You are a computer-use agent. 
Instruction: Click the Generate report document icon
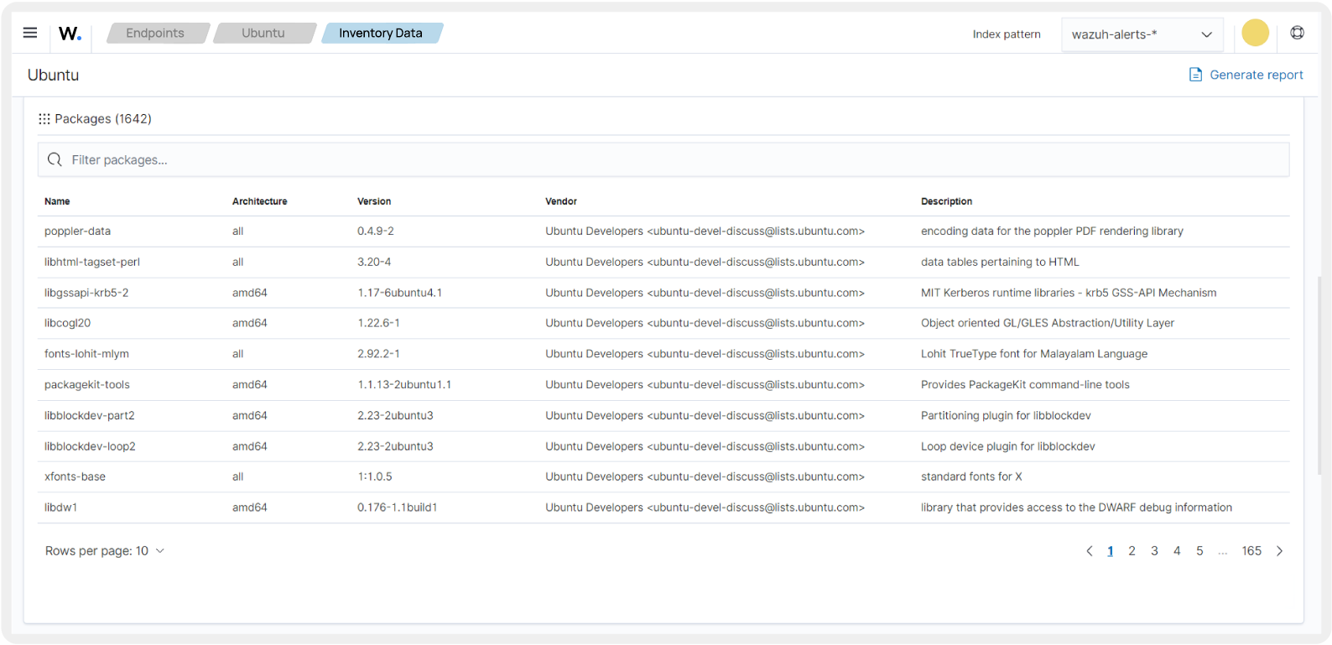pos(1195,75)
